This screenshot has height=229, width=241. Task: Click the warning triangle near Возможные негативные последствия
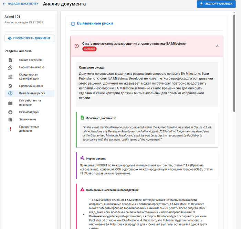(82, 189)
